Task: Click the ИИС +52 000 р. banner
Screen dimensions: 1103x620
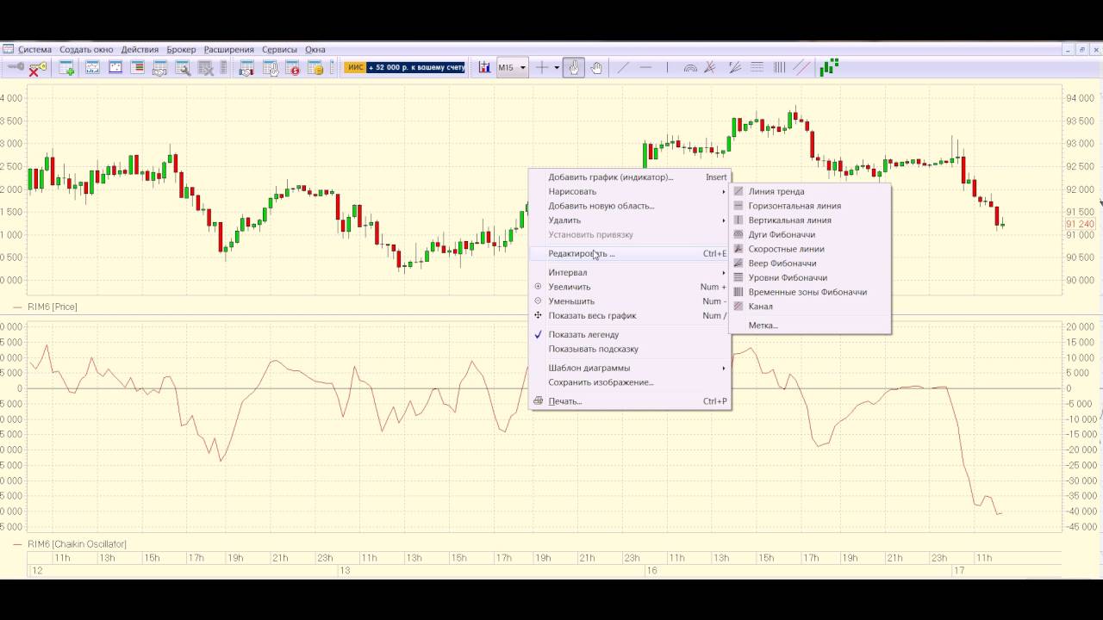Action: 405,67
